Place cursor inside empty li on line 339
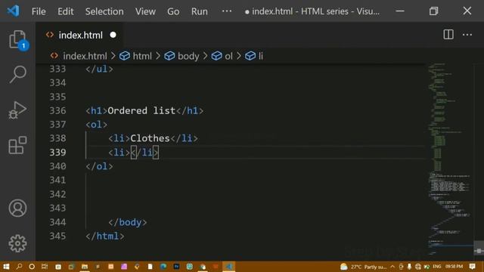 (x=131, y=153)
